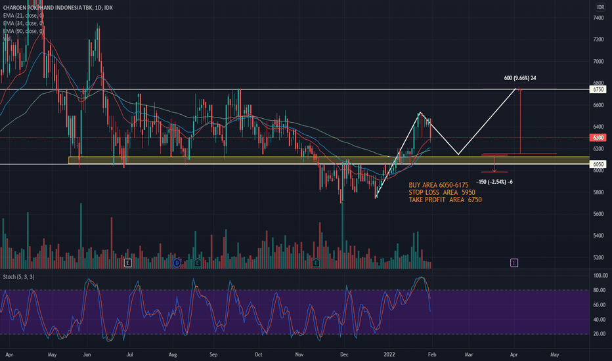The height and width of the screenshot is (361, 612).
Task: Click the 5600 price axis label
Action: click(598, 214)
